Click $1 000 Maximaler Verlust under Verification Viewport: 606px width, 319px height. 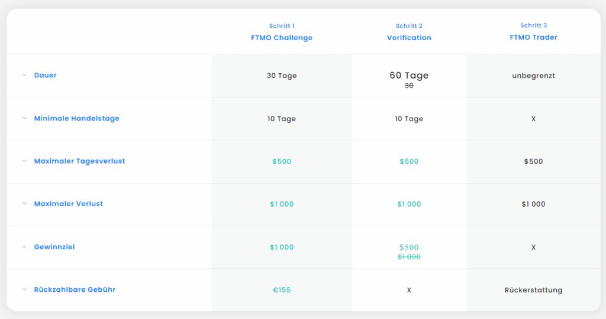click(409, 204)
